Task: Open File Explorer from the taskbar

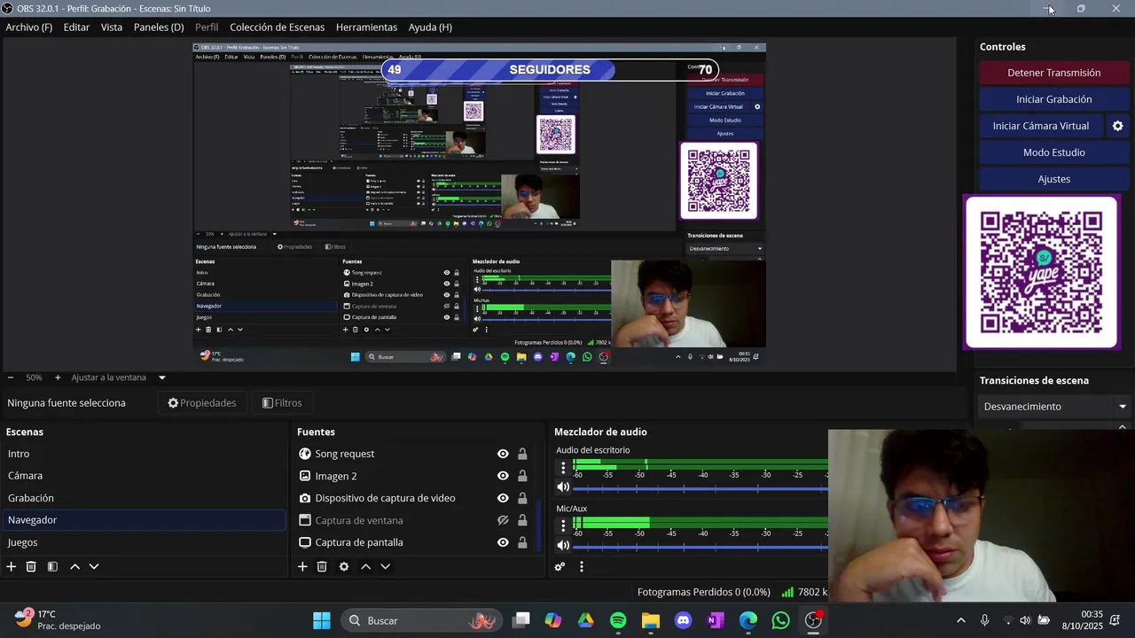Action: point(651,620)
